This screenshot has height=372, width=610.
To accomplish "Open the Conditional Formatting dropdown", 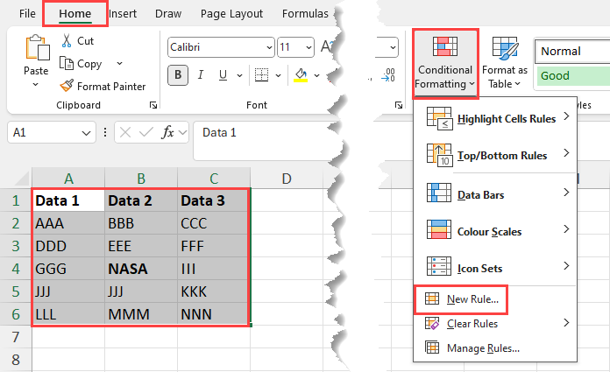I will tap(445, 63).
